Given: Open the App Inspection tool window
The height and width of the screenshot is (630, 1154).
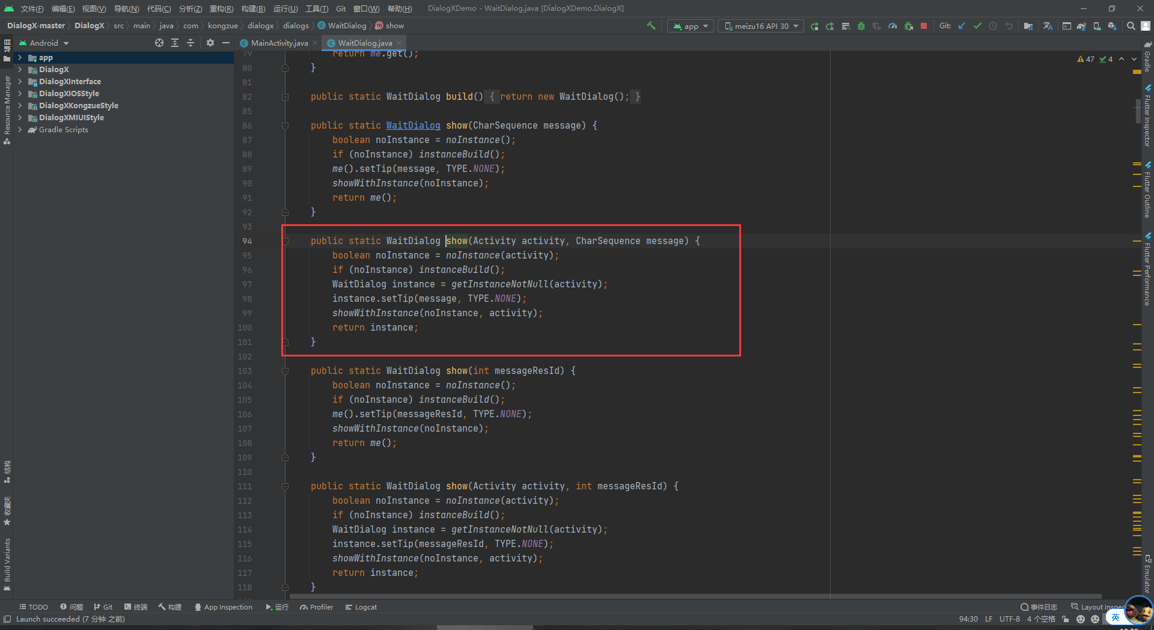Looking at the screenshot, I should tap(223, 607).
